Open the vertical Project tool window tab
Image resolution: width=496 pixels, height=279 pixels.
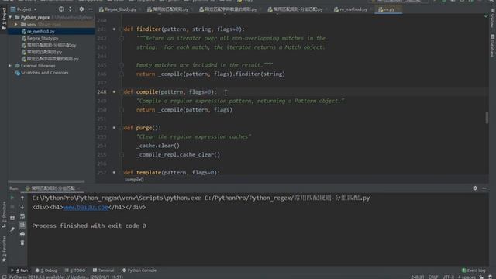click(x=4, y=19)
